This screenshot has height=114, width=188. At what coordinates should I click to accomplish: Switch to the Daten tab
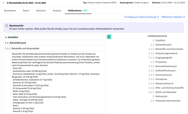[x=26, y=11]
